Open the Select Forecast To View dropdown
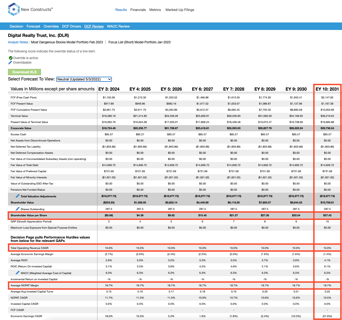342x320 pixels. (x=84, y=79)
